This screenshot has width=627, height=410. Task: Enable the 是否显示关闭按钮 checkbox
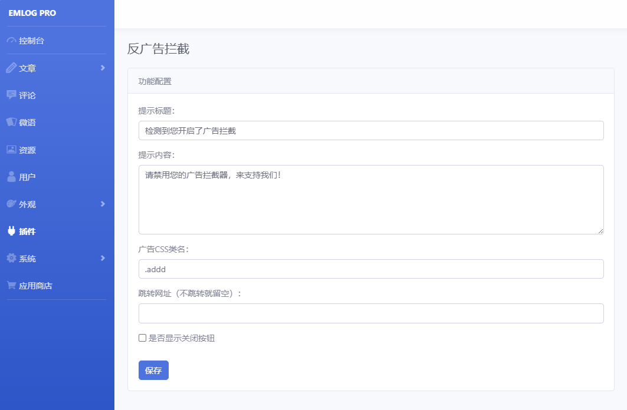coord(142,338)
